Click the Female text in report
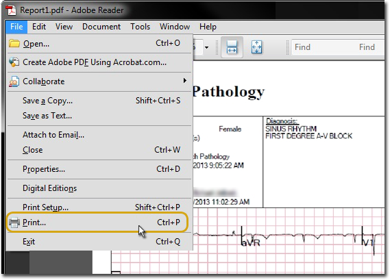The image size is (390, 280). (x=230, y=129)
